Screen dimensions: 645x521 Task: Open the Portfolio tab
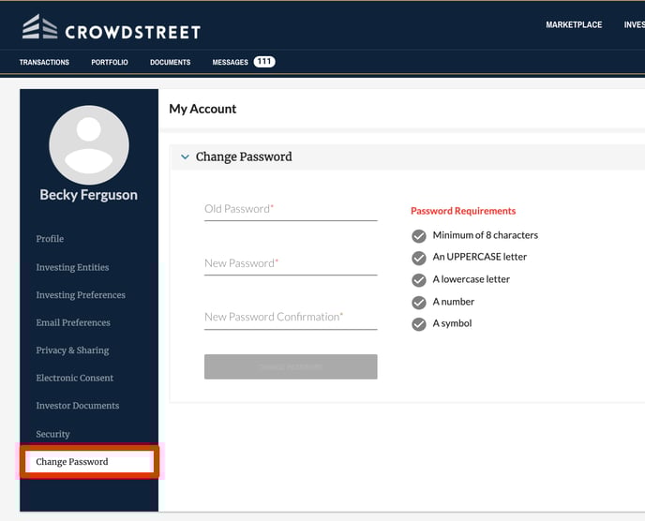(x=110, y=62)
